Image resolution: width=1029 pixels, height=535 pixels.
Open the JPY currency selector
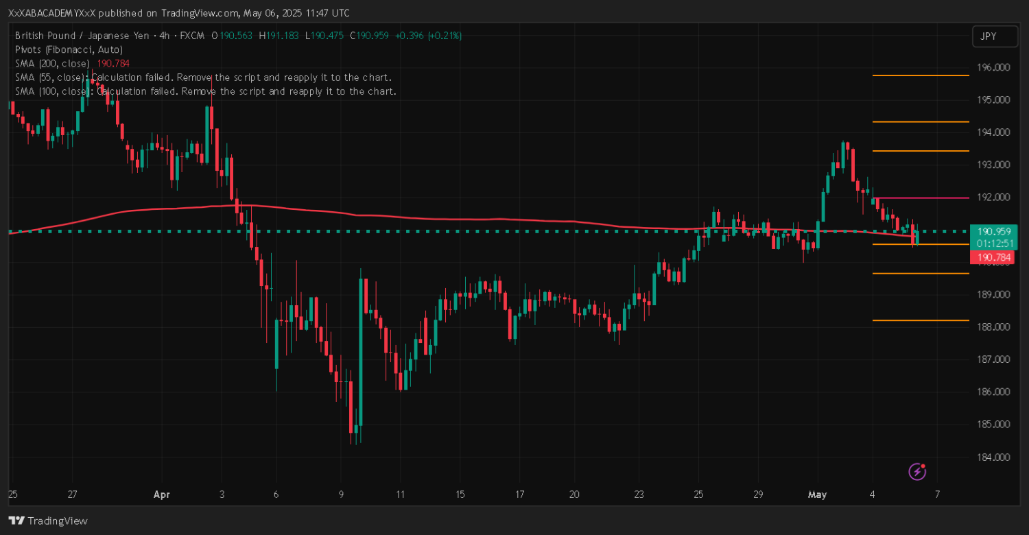pyautogui.click(x=994, y=37)
